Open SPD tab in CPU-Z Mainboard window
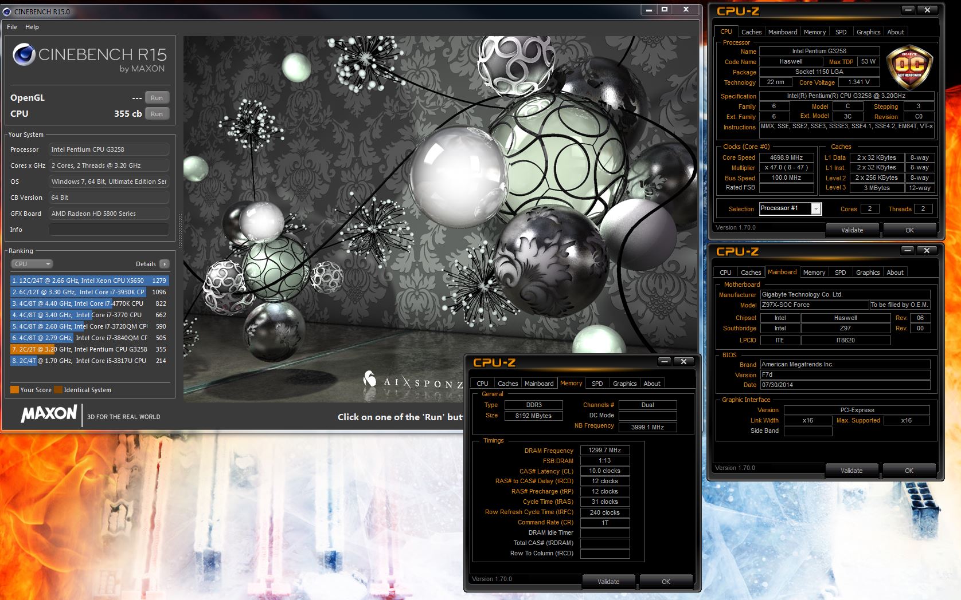The height and width of the screenshot is (600, 961). tap(840, 273)
